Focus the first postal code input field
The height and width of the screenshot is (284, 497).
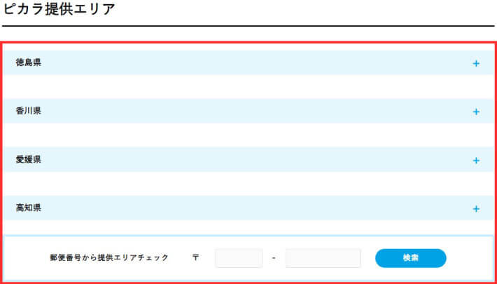[x=239, y=258]
